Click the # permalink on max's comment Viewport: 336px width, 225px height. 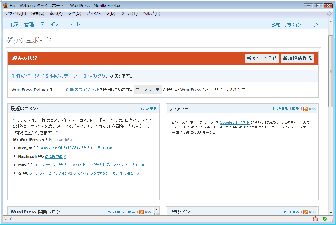pos(143,165)
